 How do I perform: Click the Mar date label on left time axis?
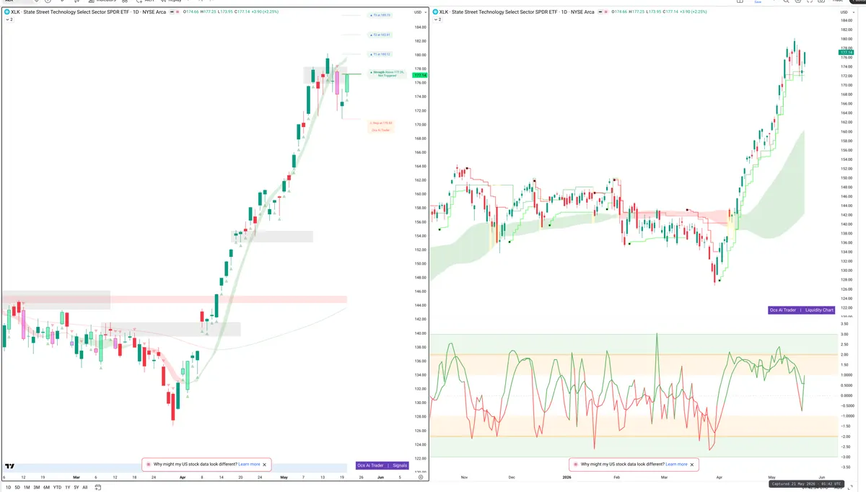[76, 477]
